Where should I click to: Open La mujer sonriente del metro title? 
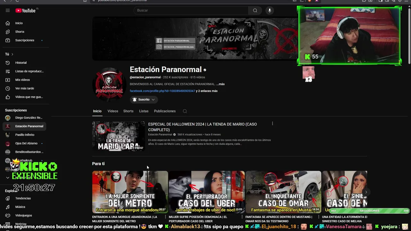tap(125, 219)
